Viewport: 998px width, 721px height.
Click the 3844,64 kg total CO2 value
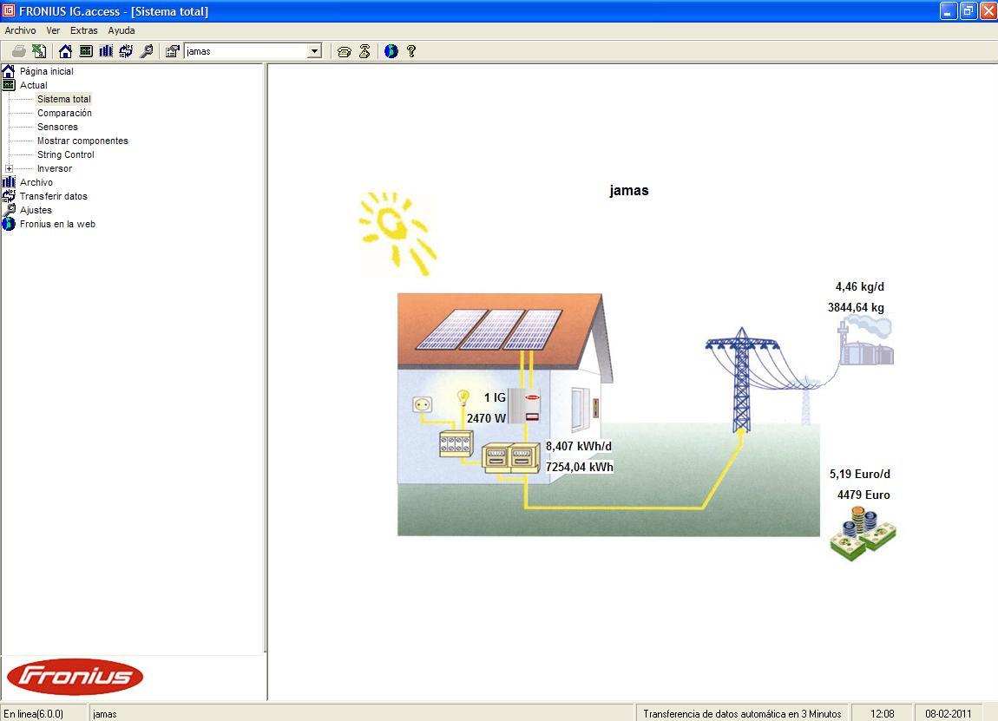856,308
